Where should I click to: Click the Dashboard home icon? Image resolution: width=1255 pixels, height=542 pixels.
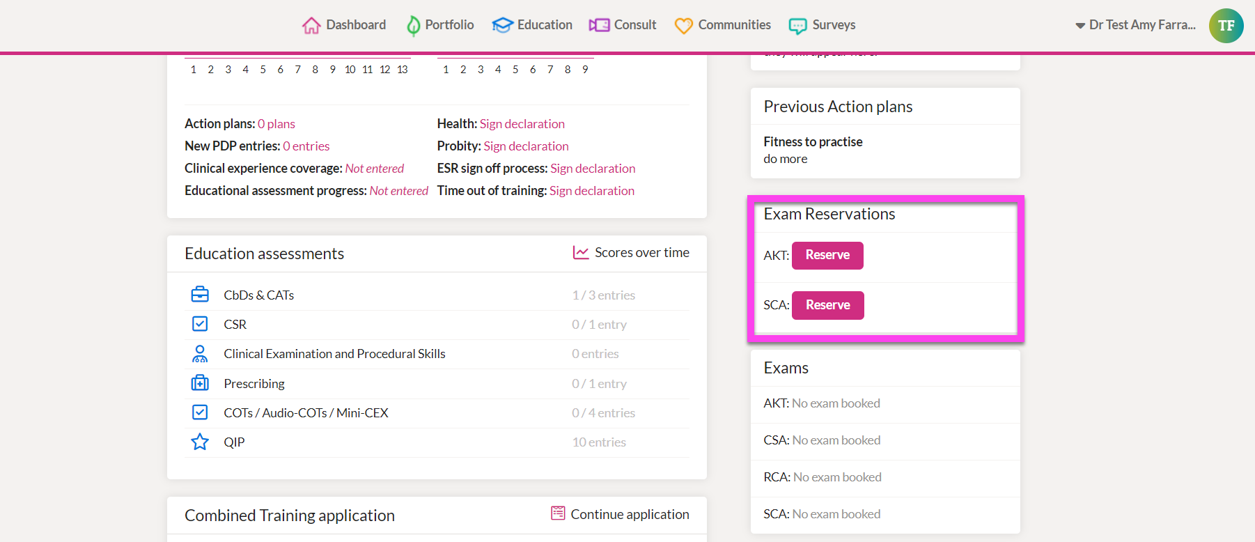coord(311,25)
